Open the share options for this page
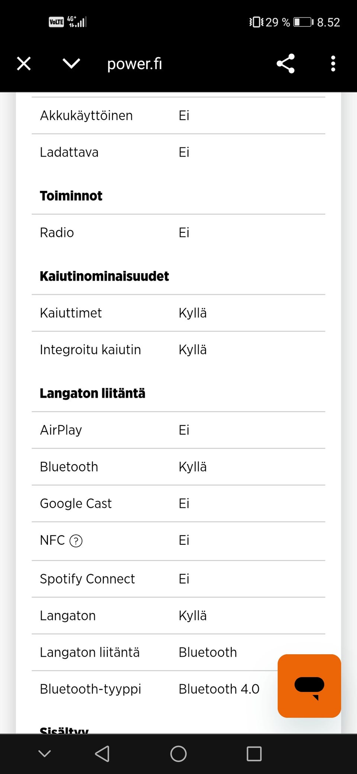Screen dimensions: 357x774 [x=285, y=63]
